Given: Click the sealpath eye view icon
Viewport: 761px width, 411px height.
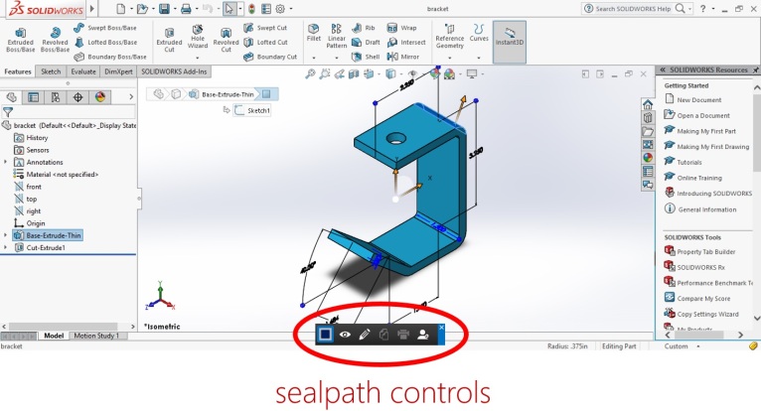Looking at the screenshot, I should click(345, 335).
